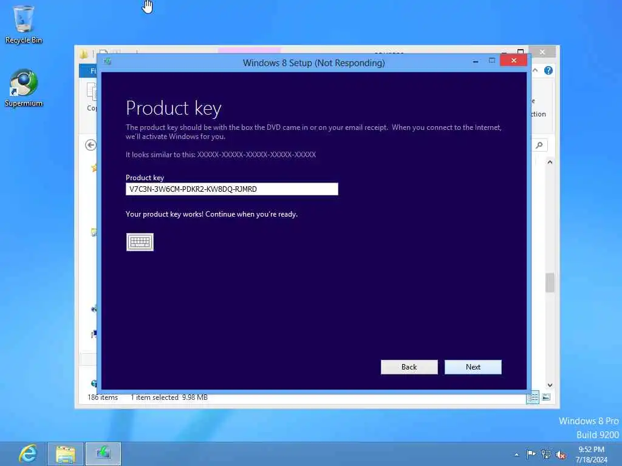Maximize the Windows 8 Setup window
622x466 pixels.
point(492,61)
